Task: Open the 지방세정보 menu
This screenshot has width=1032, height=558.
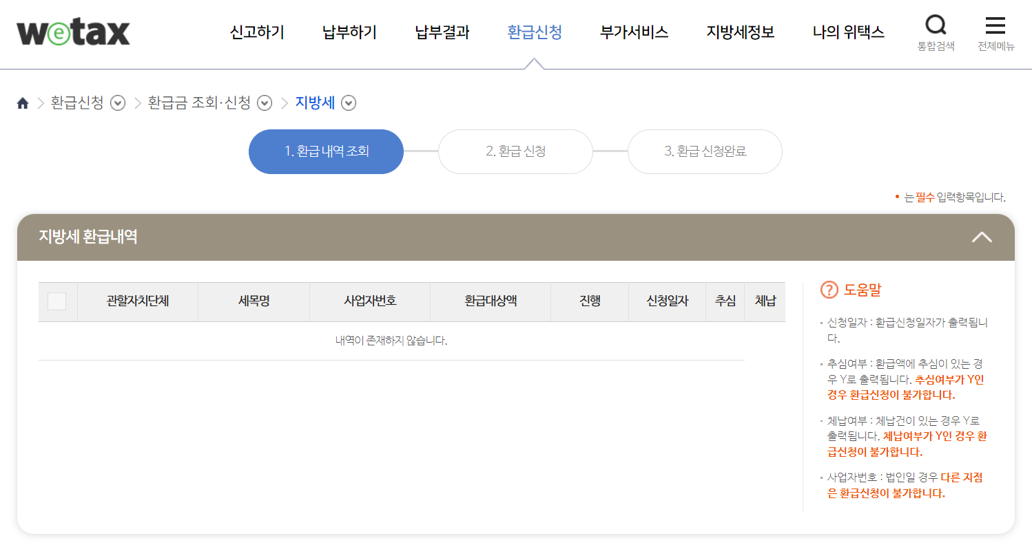Action: (739, 32)
